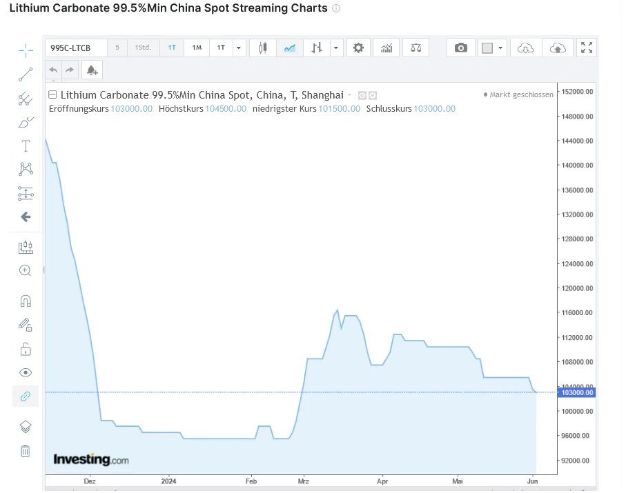The image size is (626, 493).
Task: Select the 1Std. interval
Action: (143, 48)
